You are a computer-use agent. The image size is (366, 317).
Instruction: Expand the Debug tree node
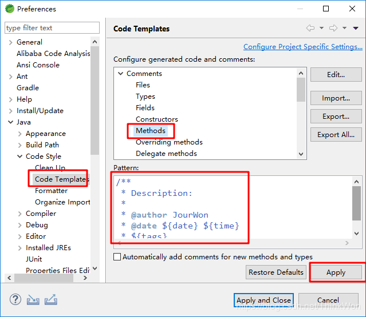(19, 225)
